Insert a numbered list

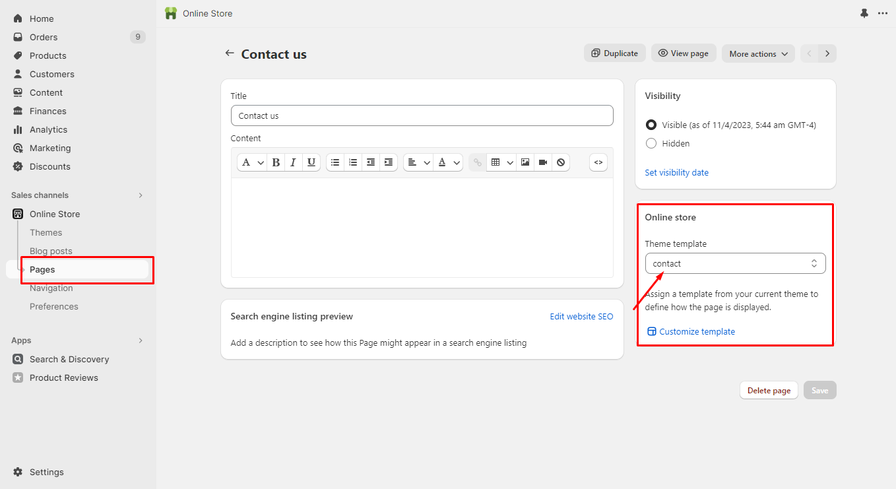coord(353,162)
